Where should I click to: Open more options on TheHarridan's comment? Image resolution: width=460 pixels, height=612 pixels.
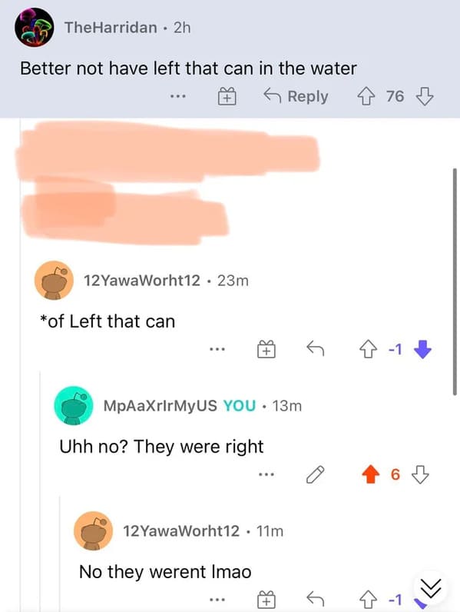tap(177, 95)
